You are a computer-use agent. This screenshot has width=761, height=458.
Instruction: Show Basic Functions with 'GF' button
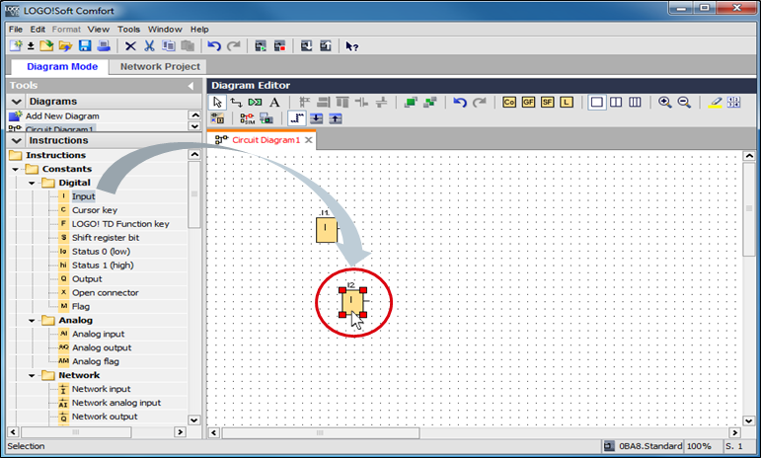(528, 102)
